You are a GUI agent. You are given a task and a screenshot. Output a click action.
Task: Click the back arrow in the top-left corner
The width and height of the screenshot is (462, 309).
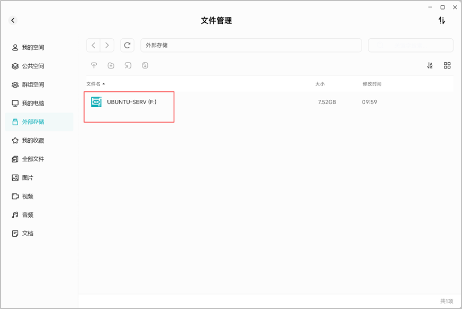[13, 20]
